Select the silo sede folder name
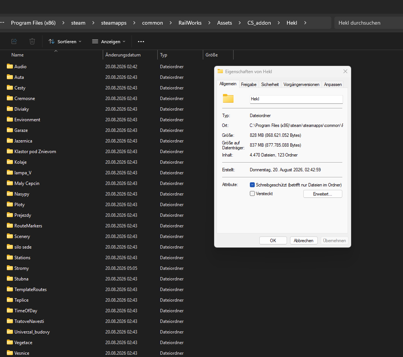403x357 pixels. [23, 247]
